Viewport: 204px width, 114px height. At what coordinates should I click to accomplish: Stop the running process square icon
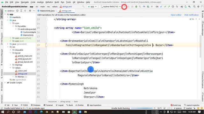152,7
